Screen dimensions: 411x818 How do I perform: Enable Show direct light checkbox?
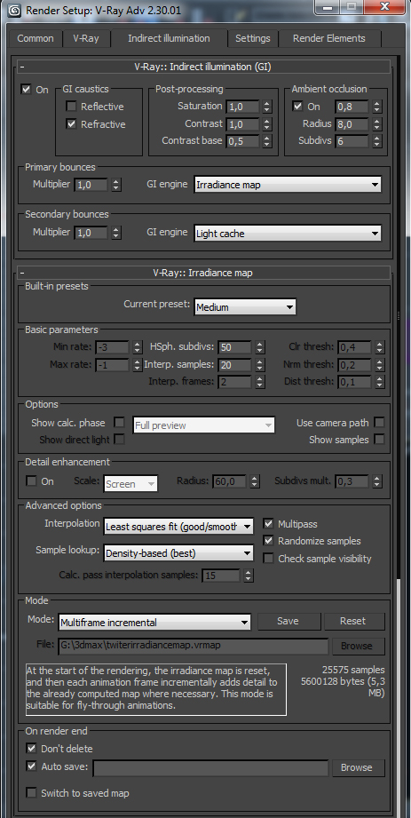[x=119, y=440]
